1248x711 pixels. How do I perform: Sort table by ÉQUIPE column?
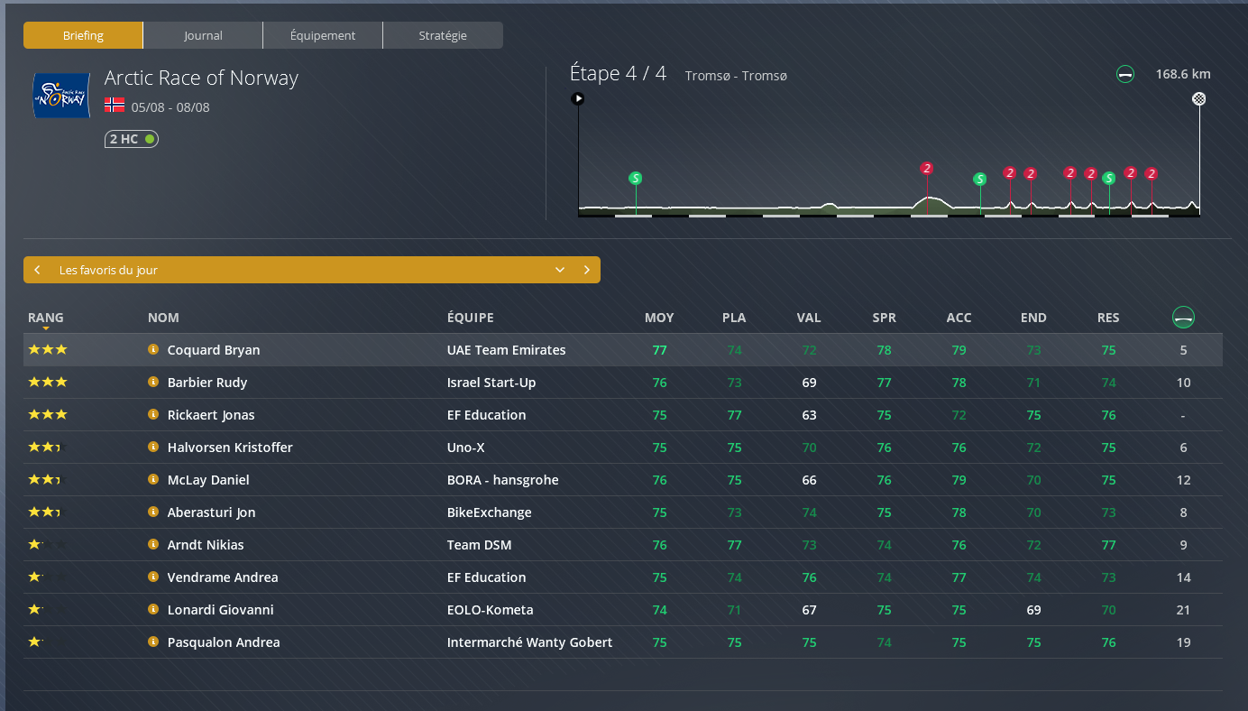[x=471, y=318]
